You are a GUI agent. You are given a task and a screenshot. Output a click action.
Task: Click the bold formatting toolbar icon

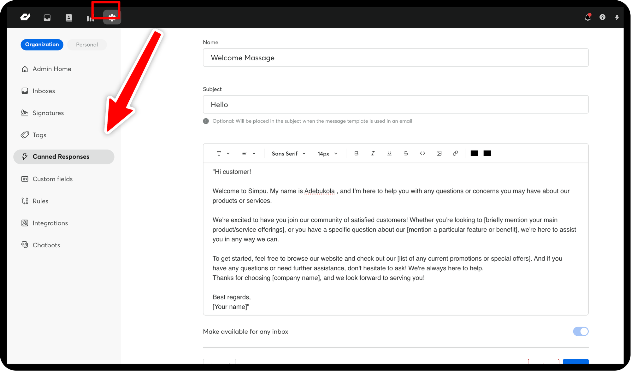point(356,153)
